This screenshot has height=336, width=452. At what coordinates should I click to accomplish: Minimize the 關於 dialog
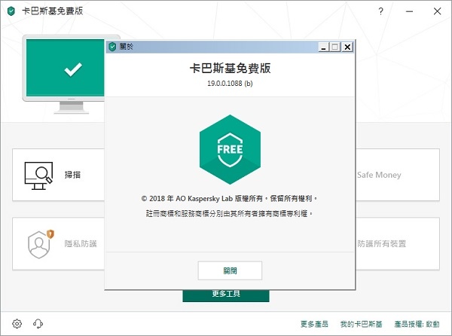pyautogui.click(x=324, y=47)
